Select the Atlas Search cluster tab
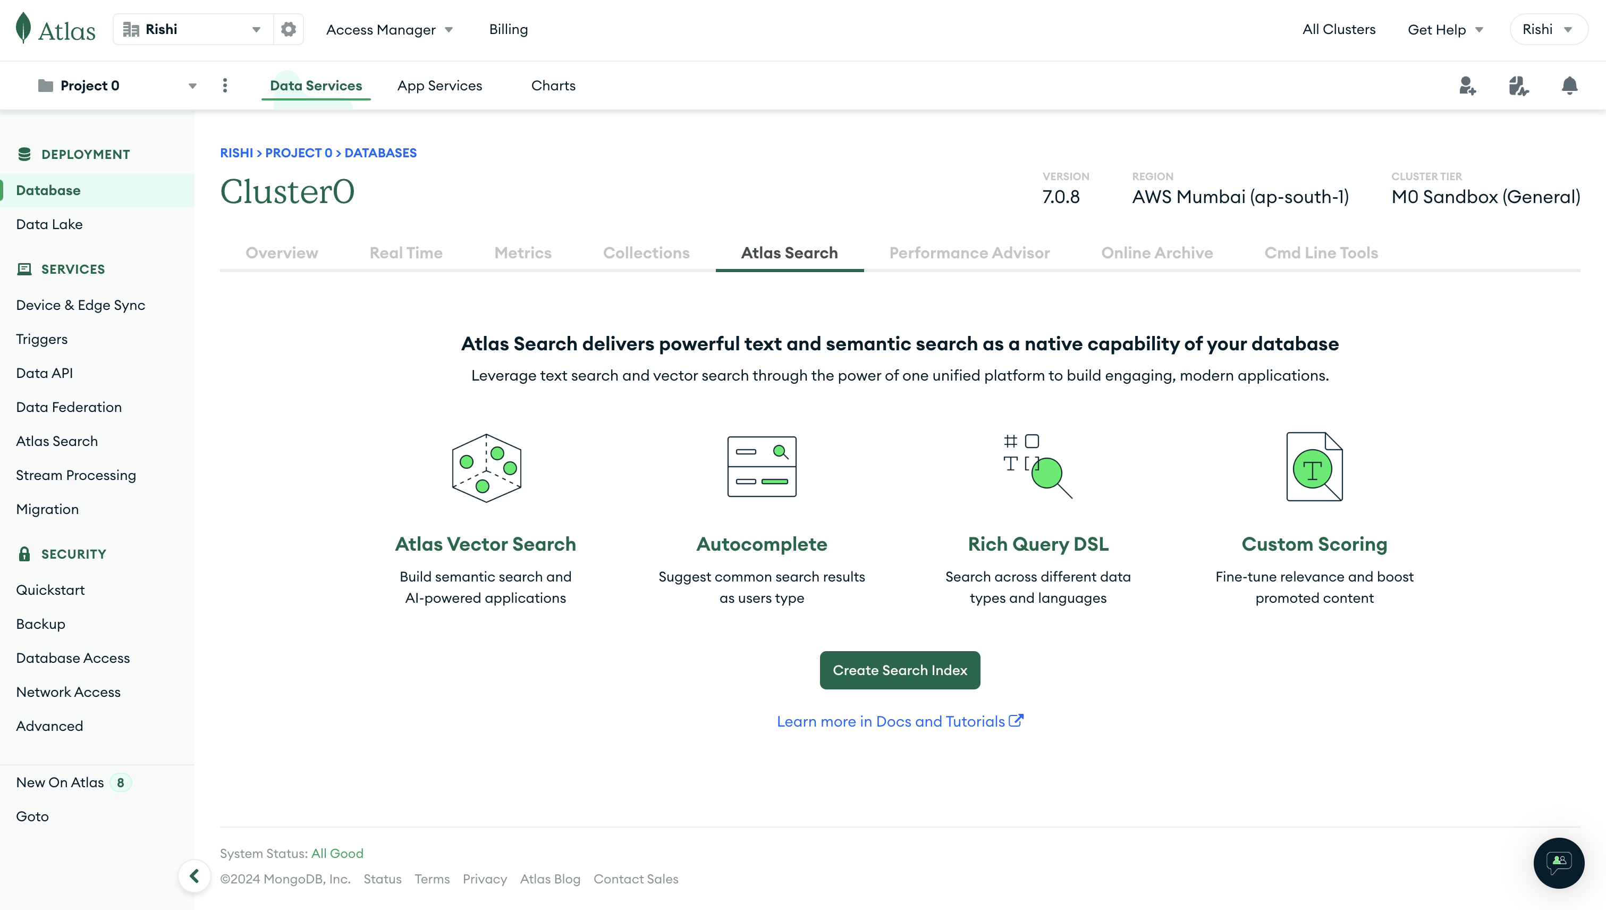The height and width of the screenshot is (910, 1606). click(789, 252)
